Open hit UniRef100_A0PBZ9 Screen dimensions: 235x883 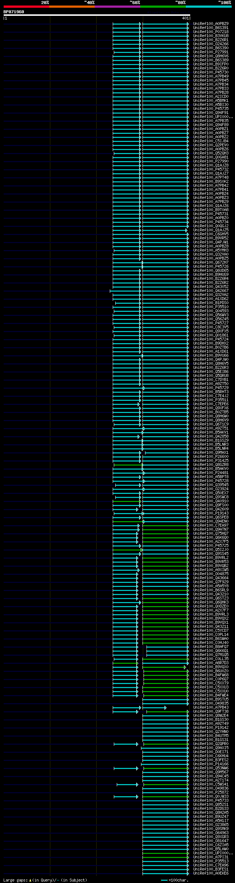click(x=211, y=24)
